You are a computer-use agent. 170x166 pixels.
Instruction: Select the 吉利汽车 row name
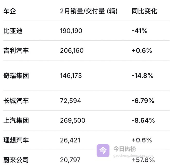click(16, 50)
